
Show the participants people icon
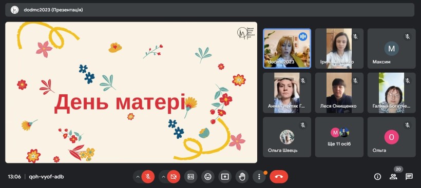coord(393,177)
